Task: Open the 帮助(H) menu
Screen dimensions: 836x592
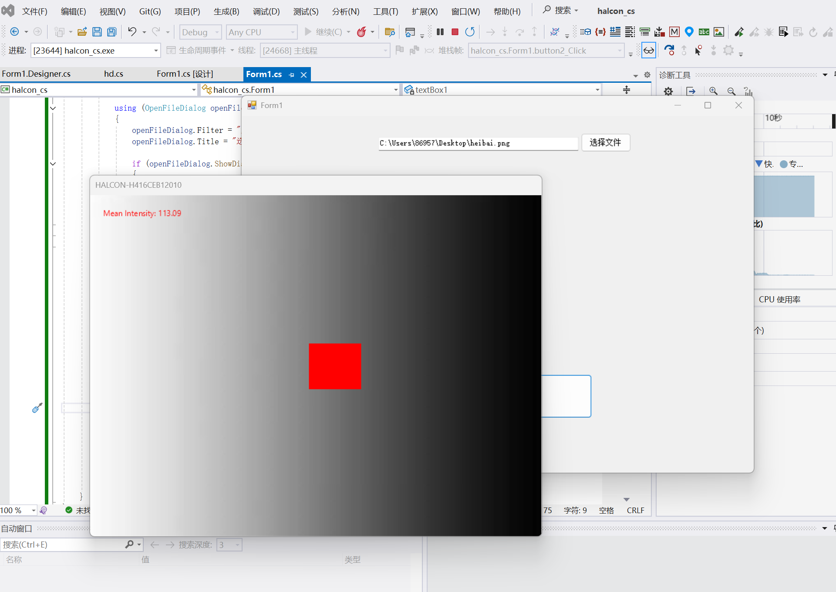Action: click(x=507, y=11)
